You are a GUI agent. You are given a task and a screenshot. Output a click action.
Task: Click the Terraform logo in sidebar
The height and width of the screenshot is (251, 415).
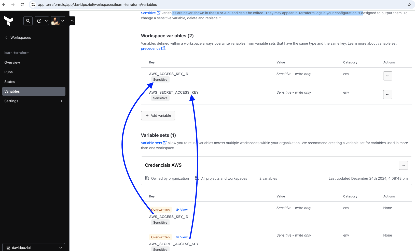pyautogui.click(x=8, y=21)
